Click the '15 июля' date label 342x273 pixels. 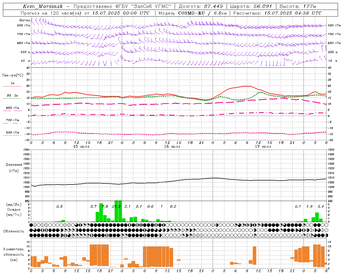[81, 147]
